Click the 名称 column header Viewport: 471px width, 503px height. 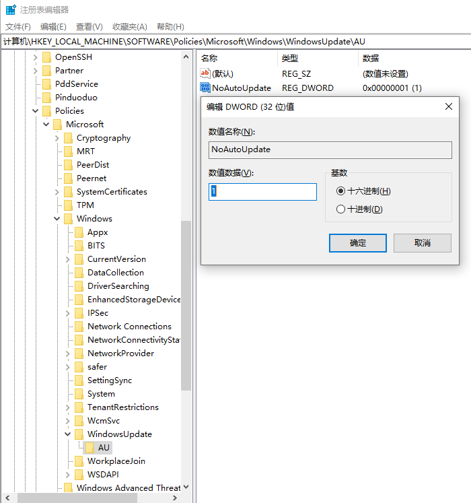[x=237, y=58]
